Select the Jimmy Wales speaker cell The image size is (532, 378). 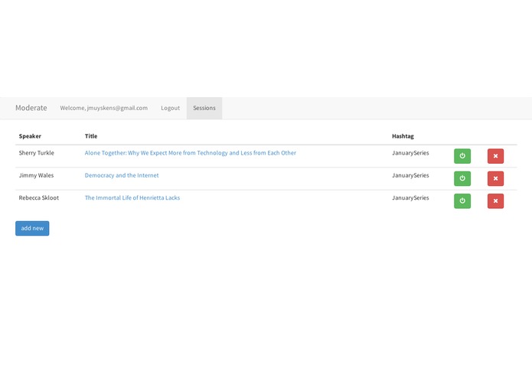(x=36, y=175)
